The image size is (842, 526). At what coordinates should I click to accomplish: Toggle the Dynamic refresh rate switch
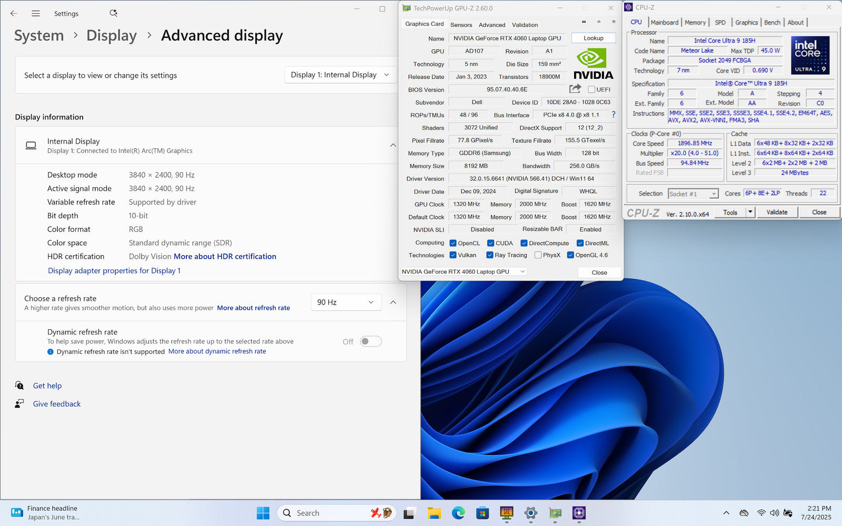point(370,342)
